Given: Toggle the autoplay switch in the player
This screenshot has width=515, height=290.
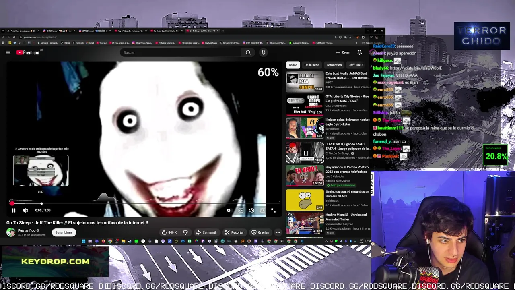Looking at the screenshot, I should tap(229, 210).
